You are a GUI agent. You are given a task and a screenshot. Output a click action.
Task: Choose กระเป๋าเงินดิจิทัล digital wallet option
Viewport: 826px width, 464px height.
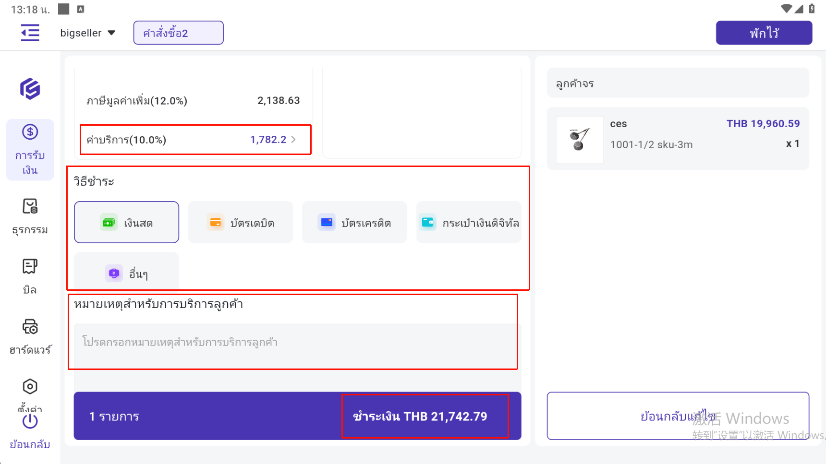click(x=469, y=223)
